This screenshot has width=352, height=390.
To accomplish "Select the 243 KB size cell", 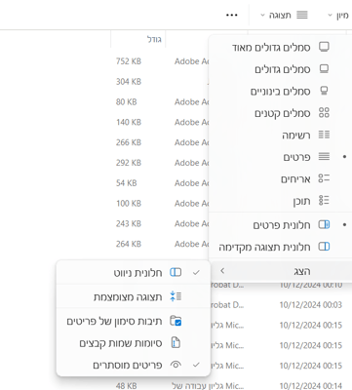I will pyautogui.click(x=129, y=223).
